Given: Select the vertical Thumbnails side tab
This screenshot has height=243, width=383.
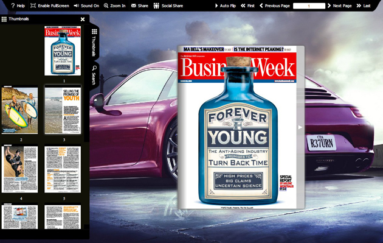Looking at the screenshot, I should [x=94, y=43].
